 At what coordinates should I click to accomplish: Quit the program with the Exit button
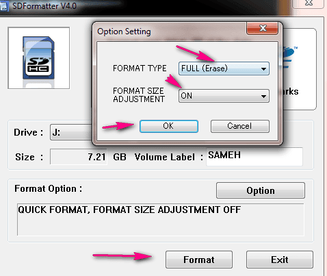click(x=280, y=260)
